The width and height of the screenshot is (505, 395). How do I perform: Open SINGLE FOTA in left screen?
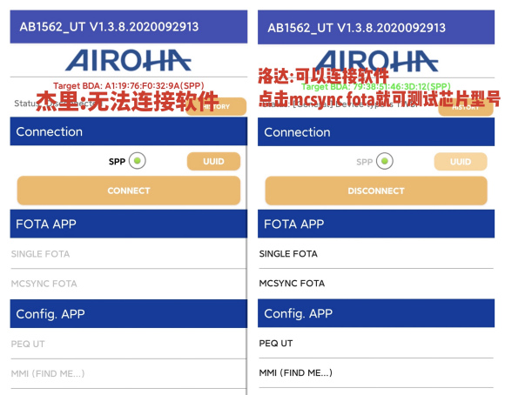[129, 254]
